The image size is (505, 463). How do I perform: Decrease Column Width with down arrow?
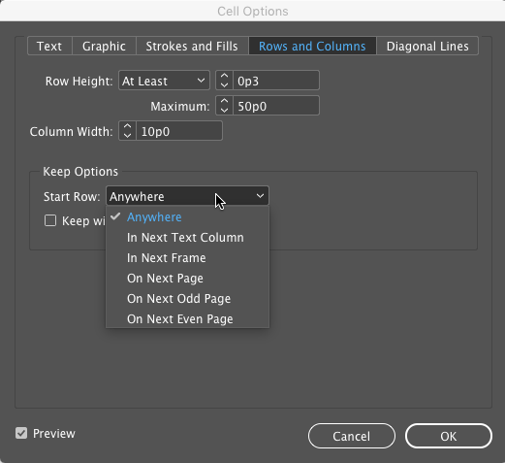[x=128, y=135]
